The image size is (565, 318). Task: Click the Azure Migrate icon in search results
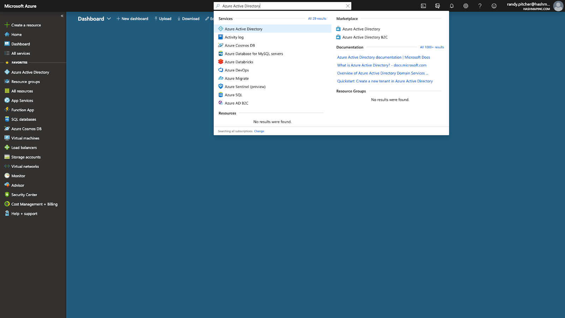point(221,78)
